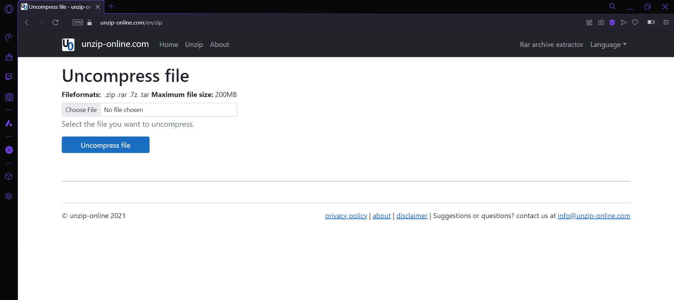Toggle the VPN badge

coord(78,22)
